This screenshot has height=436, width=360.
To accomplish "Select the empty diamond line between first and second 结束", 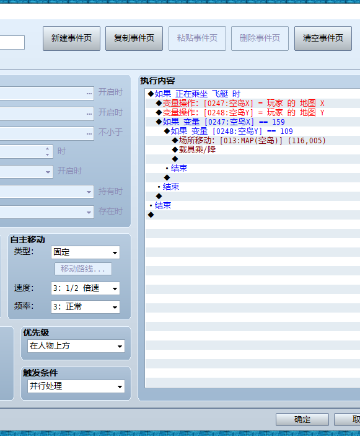I will [x=253, y=177].
